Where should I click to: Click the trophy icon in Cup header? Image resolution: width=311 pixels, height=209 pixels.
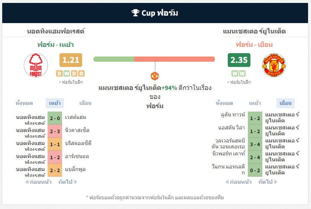click(x=136, y=13)
